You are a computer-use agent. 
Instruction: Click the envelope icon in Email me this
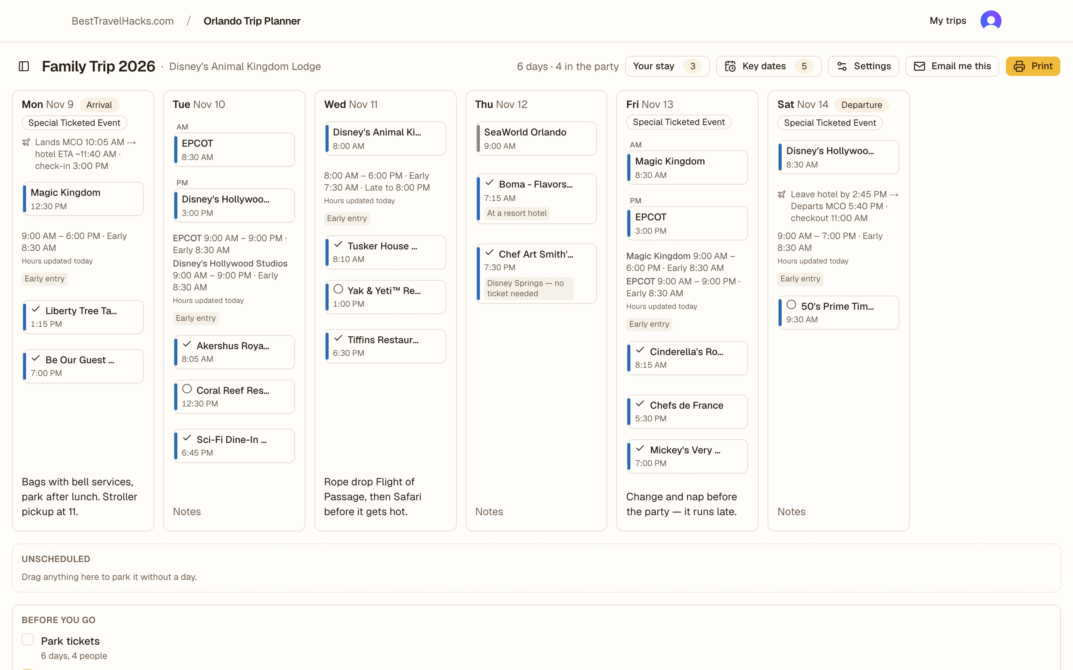click(x=919, y=67)
